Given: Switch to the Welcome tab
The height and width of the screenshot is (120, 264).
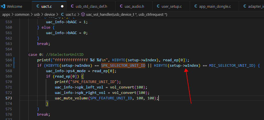Looking at the screenshot, I should (15, 6).
